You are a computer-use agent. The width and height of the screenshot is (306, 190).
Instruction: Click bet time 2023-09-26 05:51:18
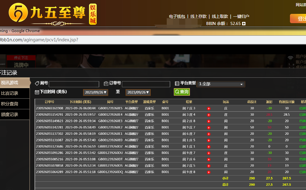pos(80,172)
